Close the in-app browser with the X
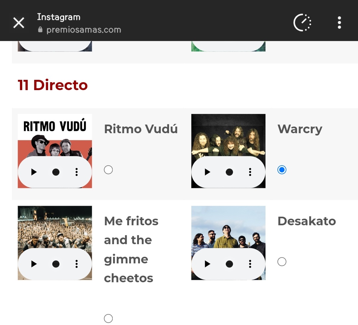The height and width of the screenshot is (325, 358). pos(19,23)
